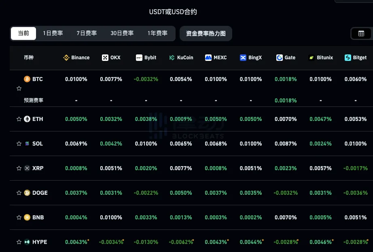Image resolution: width=373 pixels, height=252 pixels.
Task: Click the KuCoin exchange logo icon
Action: (172, 58)
